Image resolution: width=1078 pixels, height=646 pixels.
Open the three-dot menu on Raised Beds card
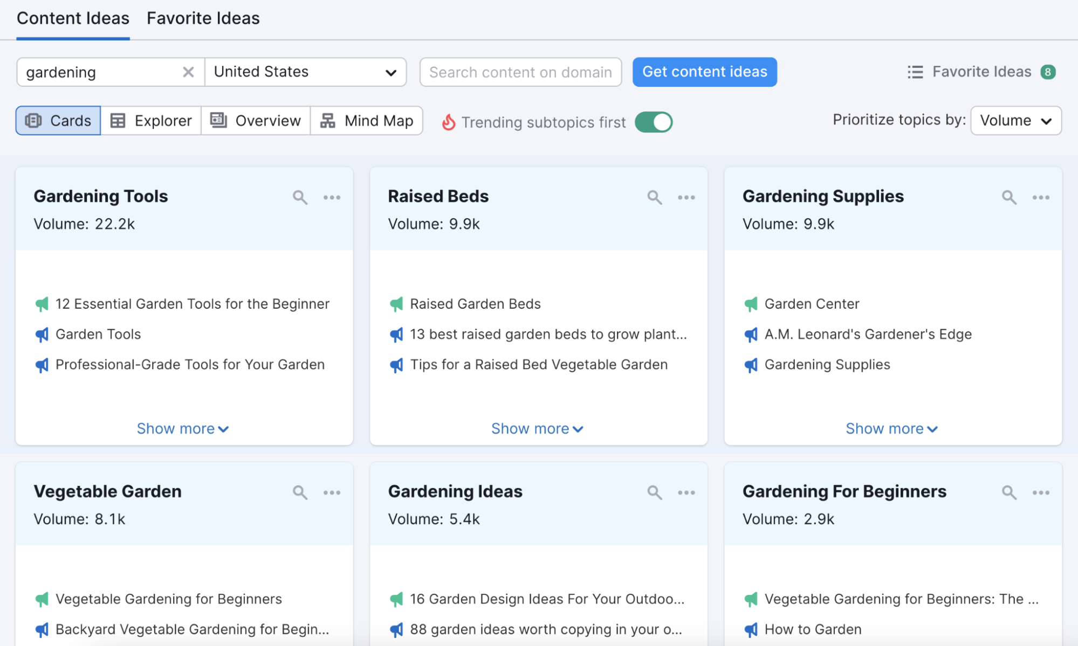[x=686, y=197]
